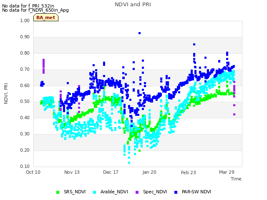Viewport: 267px width, 200px height.
Task: Click the 0.70 y-axis value
Action: [25, 70]
